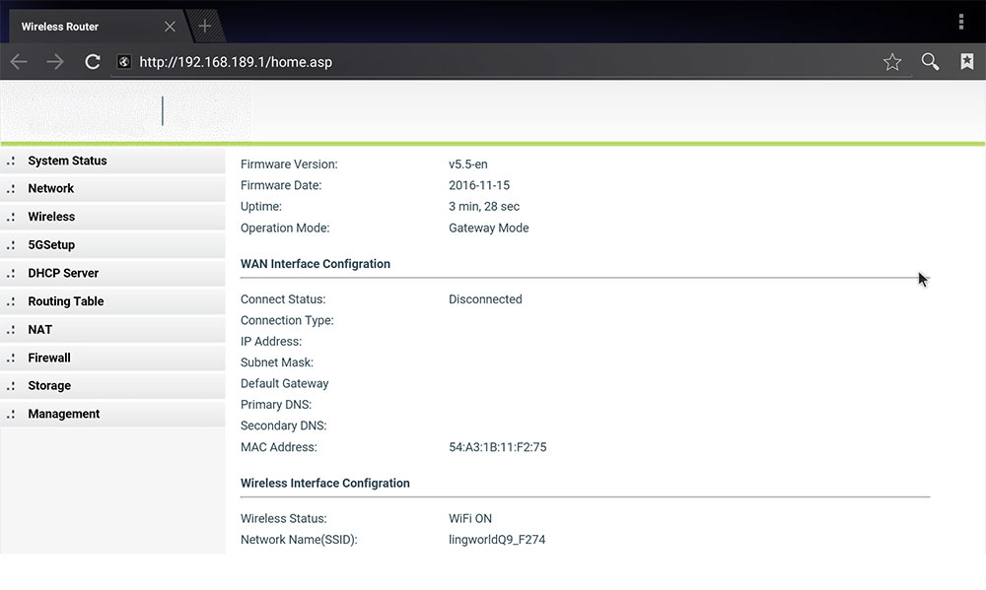Image resolution: width=986 pixels, height=590 pixels.
Task: Open the DHCP Server menu item
Action: point(63,273)
